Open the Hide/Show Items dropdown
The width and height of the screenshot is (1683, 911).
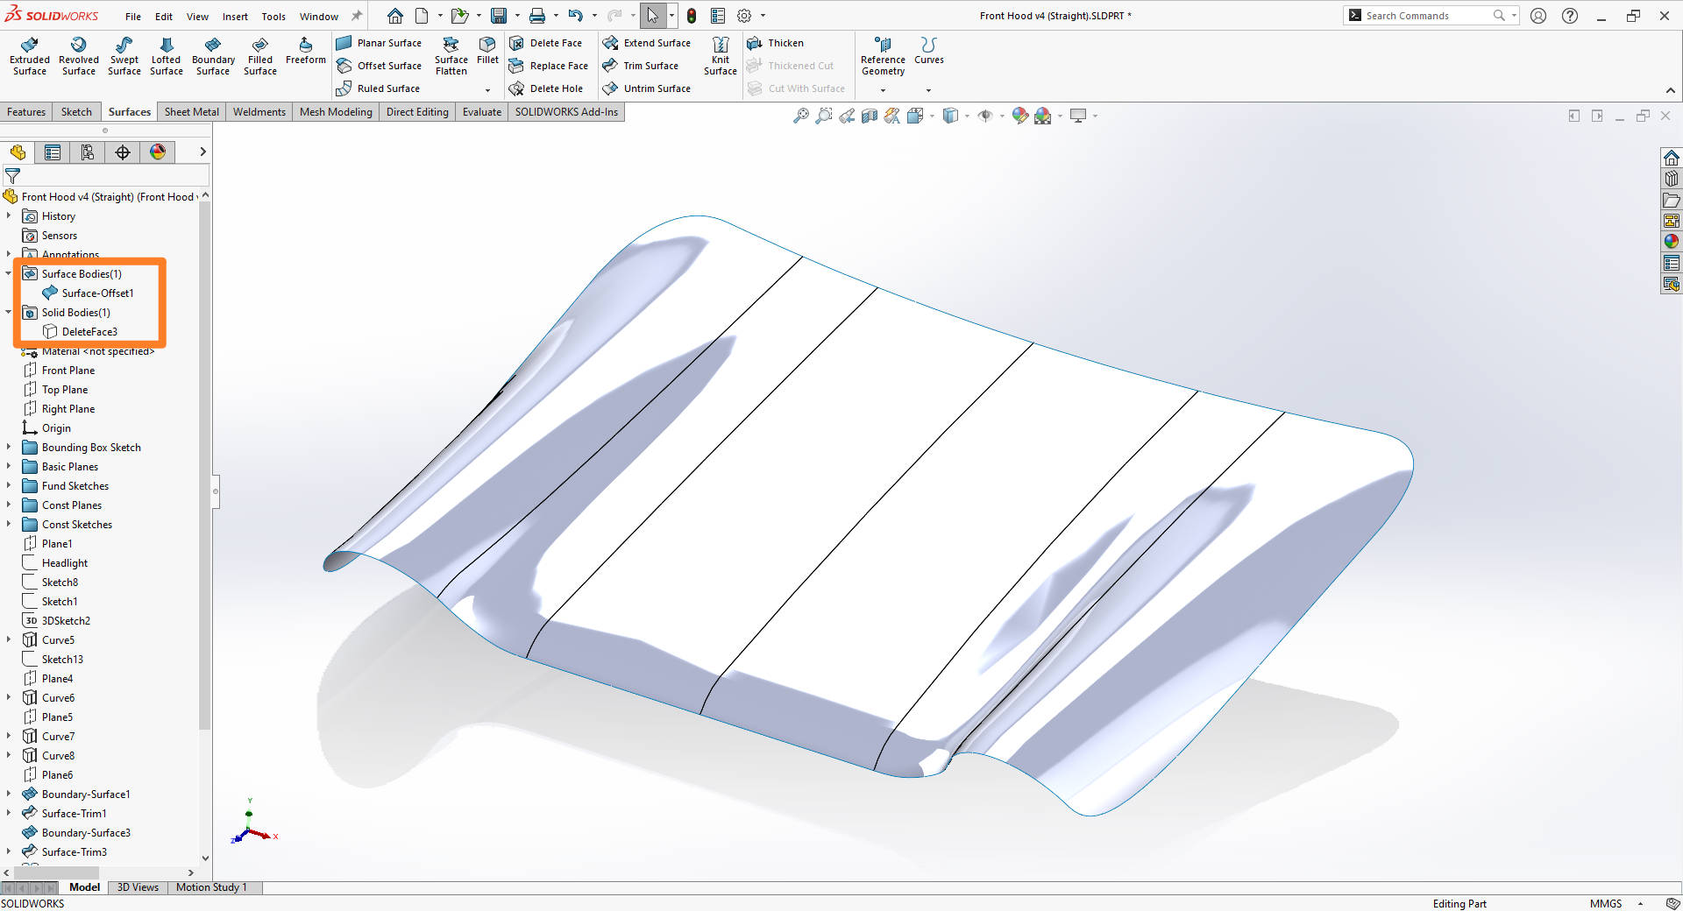[1002, 116]
